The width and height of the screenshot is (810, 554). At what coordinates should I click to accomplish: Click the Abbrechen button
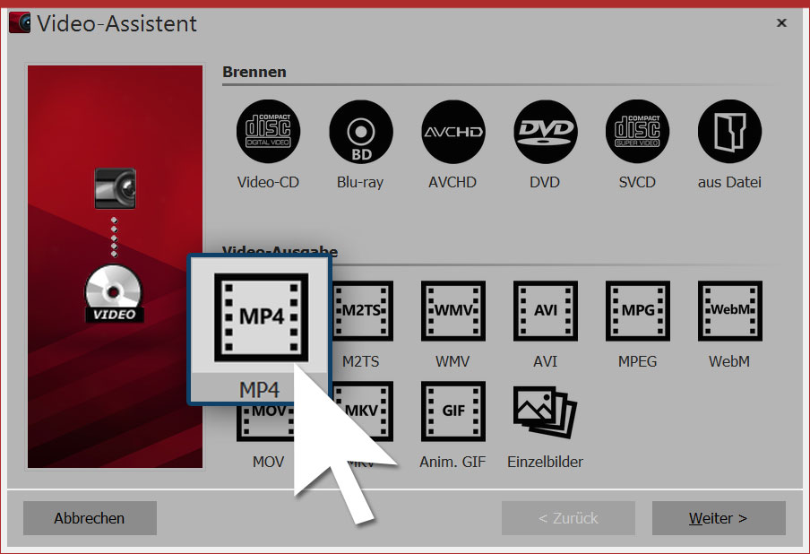click(x=90, y=518)
